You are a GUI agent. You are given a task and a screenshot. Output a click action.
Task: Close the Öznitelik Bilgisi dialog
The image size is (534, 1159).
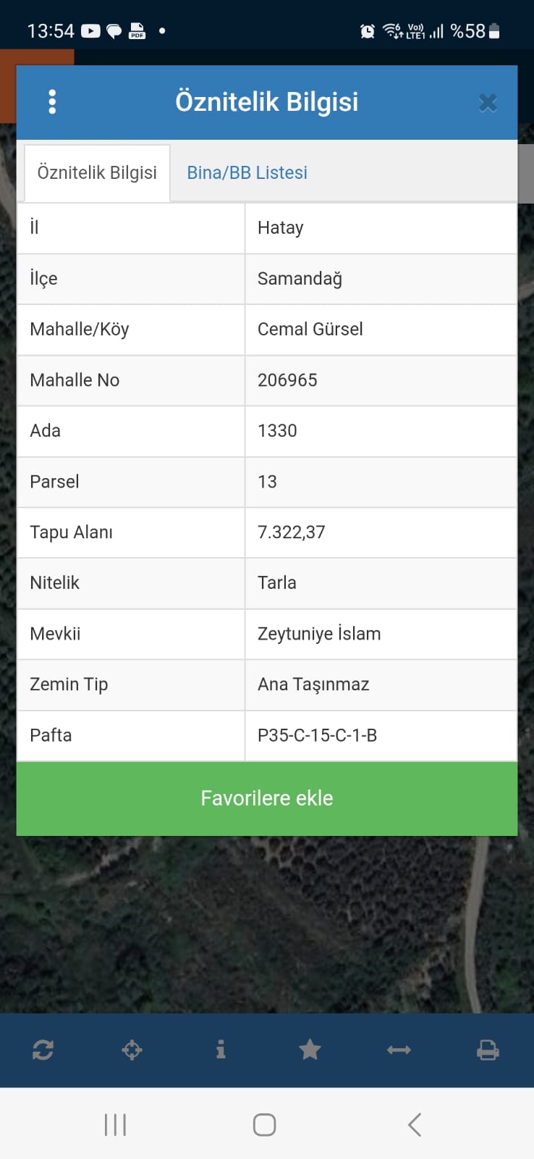click(488, 103)
